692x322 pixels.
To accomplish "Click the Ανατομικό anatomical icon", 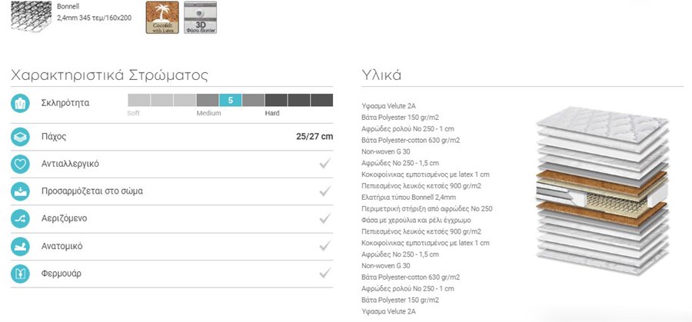I will (x=20, y=246).
